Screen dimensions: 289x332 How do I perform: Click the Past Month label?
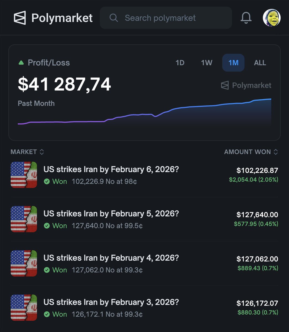pyautogui.click(x=36, y=103)
